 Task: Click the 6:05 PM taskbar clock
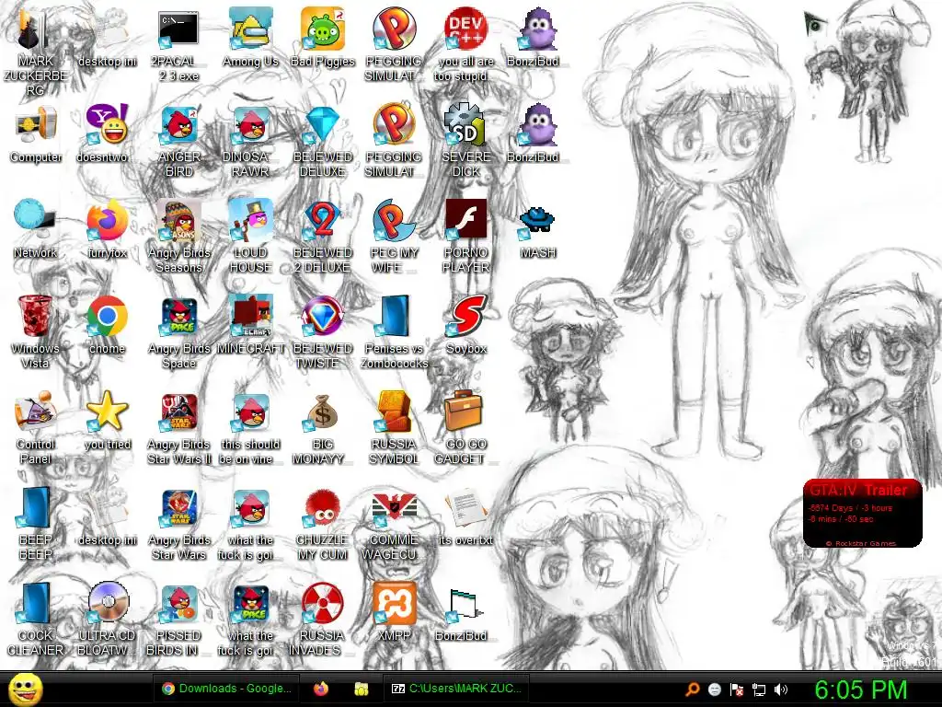pos(860,690)
